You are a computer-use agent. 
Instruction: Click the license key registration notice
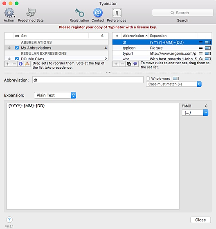pyautogui.click(x=108, y=27)
